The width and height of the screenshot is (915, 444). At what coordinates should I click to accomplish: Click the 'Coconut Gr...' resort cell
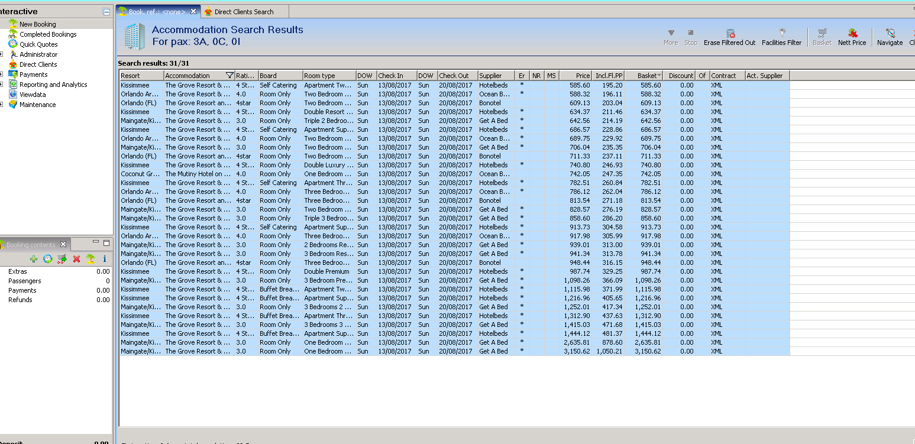coord(140,174)
